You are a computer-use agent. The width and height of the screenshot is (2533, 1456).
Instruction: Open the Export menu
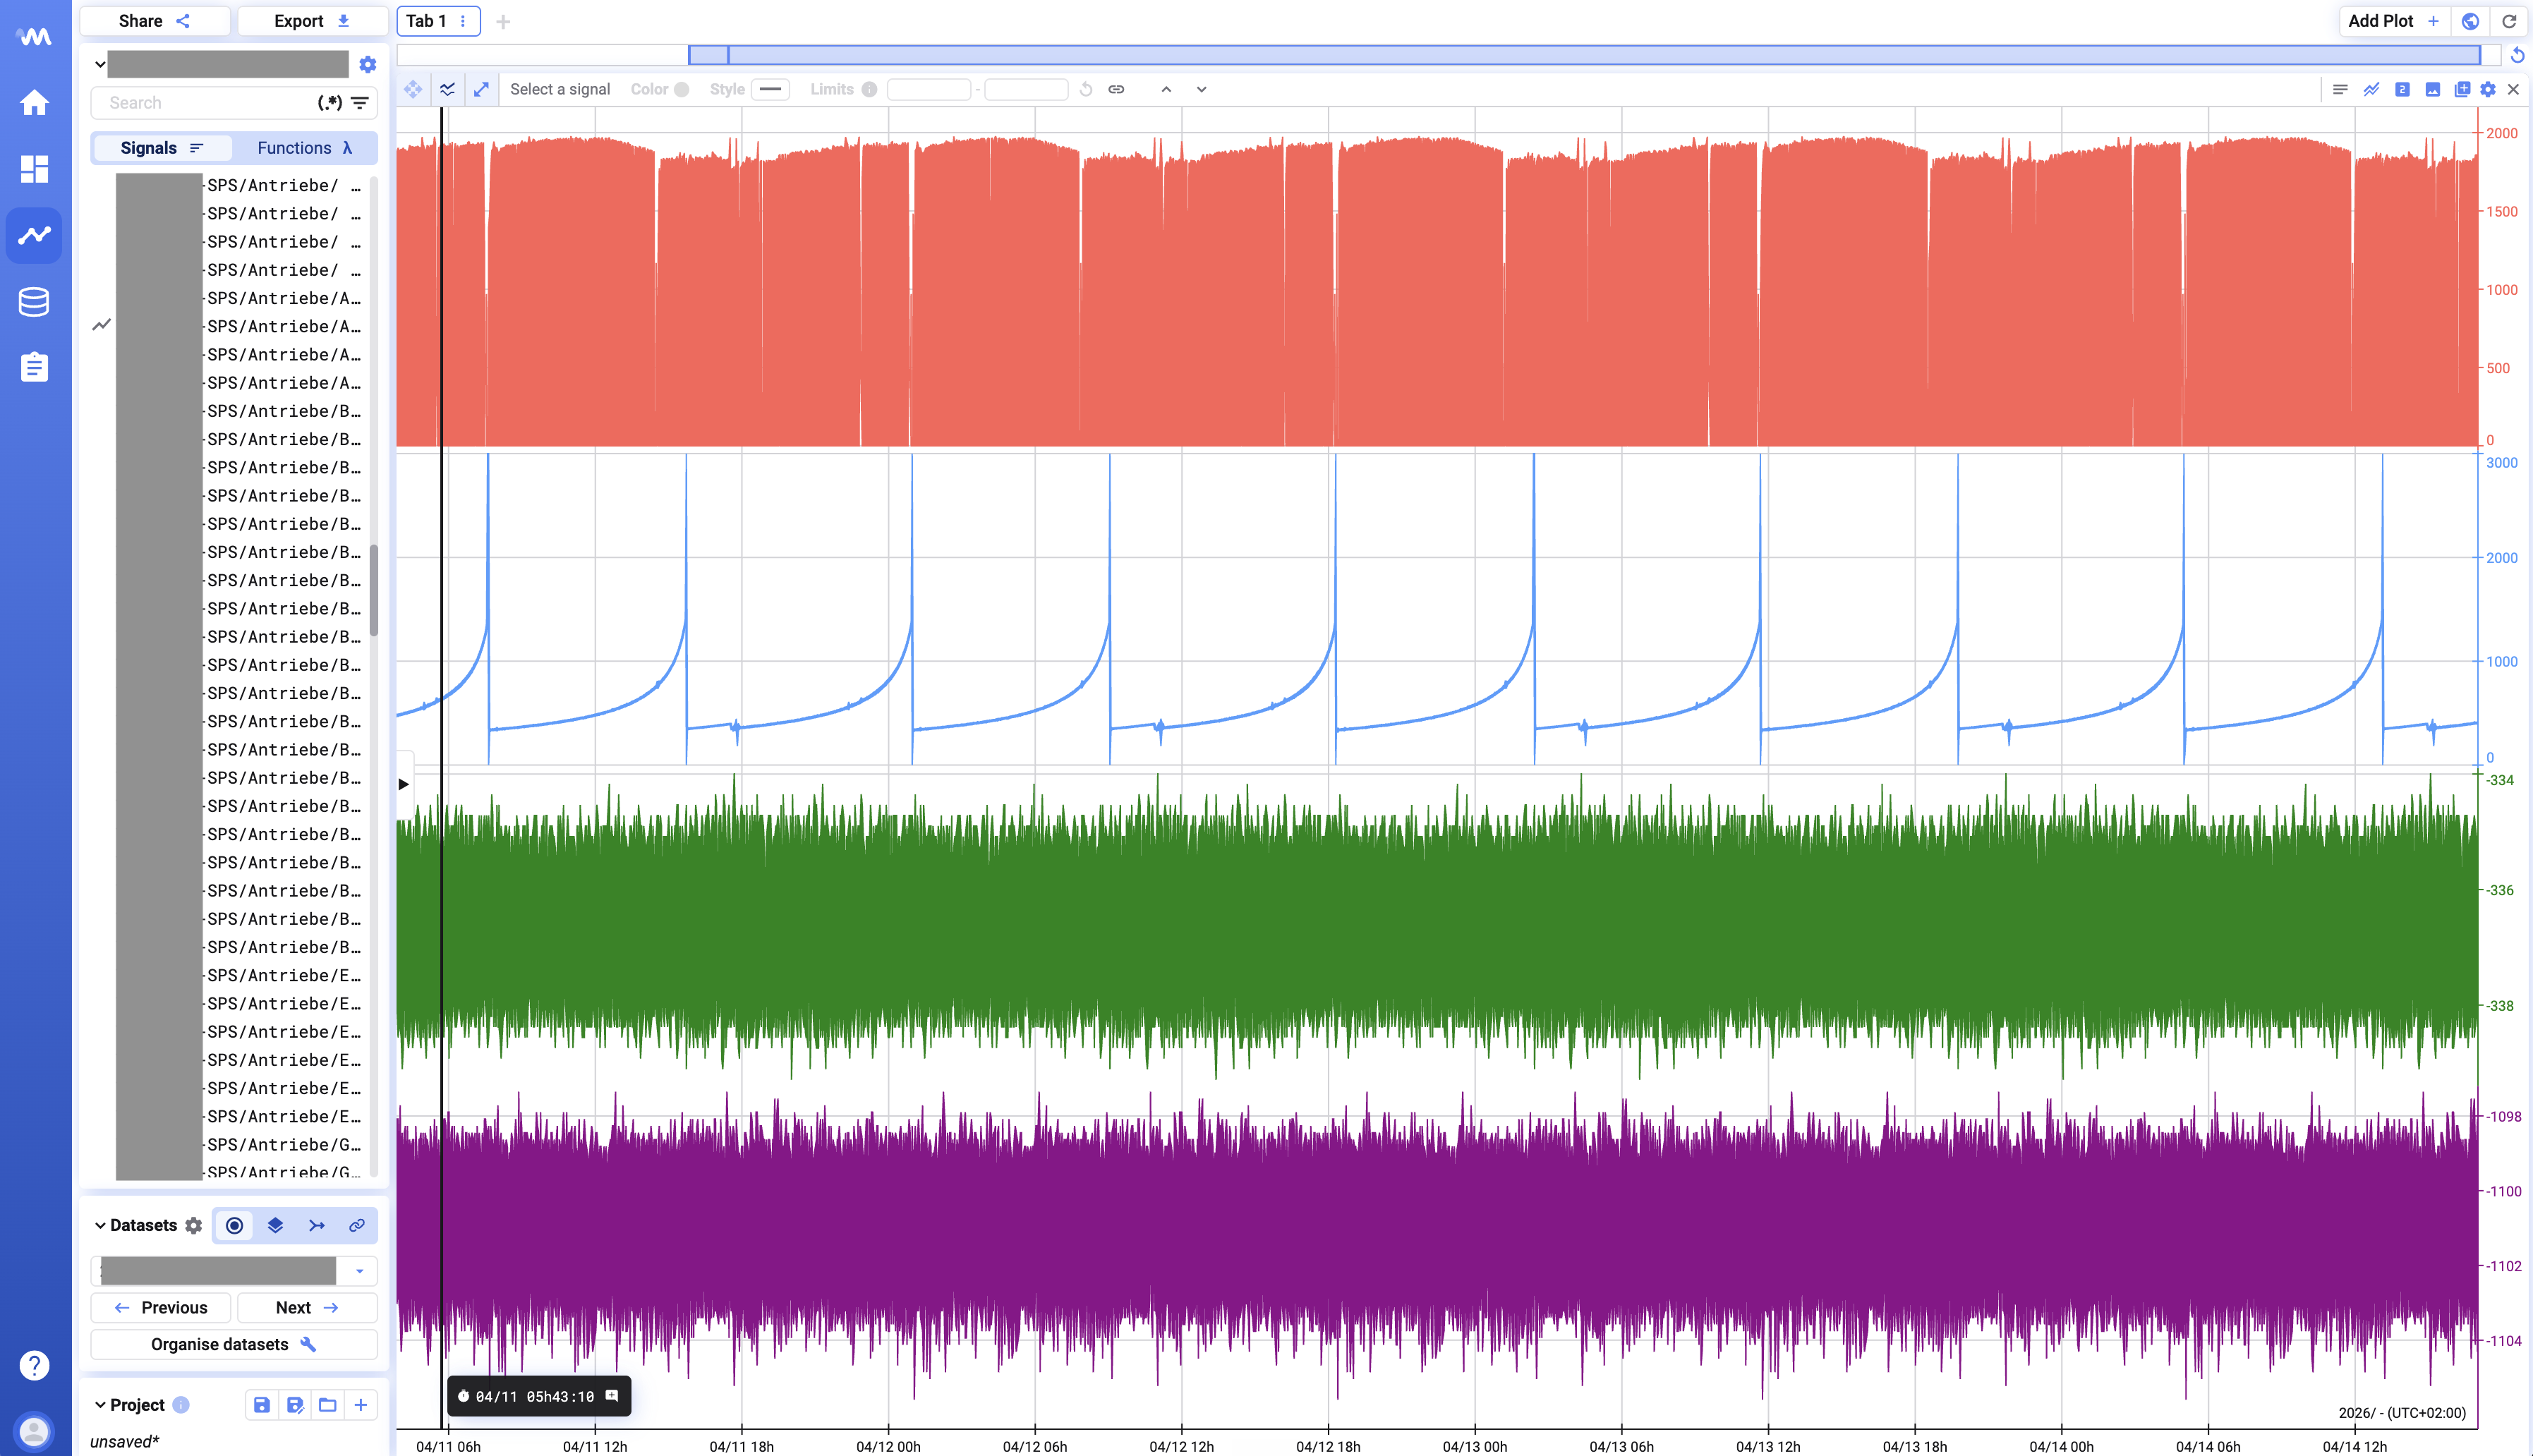(312, 21)
